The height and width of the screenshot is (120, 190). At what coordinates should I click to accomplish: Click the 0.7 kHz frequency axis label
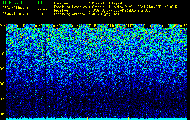tap(2, 99)
